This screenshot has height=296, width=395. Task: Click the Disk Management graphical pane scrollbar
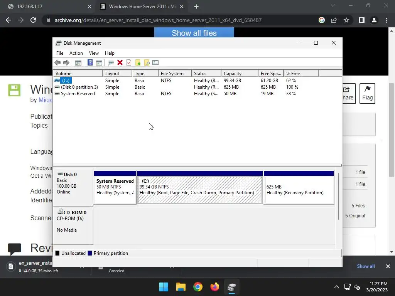pyautogui.click(x=339, y=196)
